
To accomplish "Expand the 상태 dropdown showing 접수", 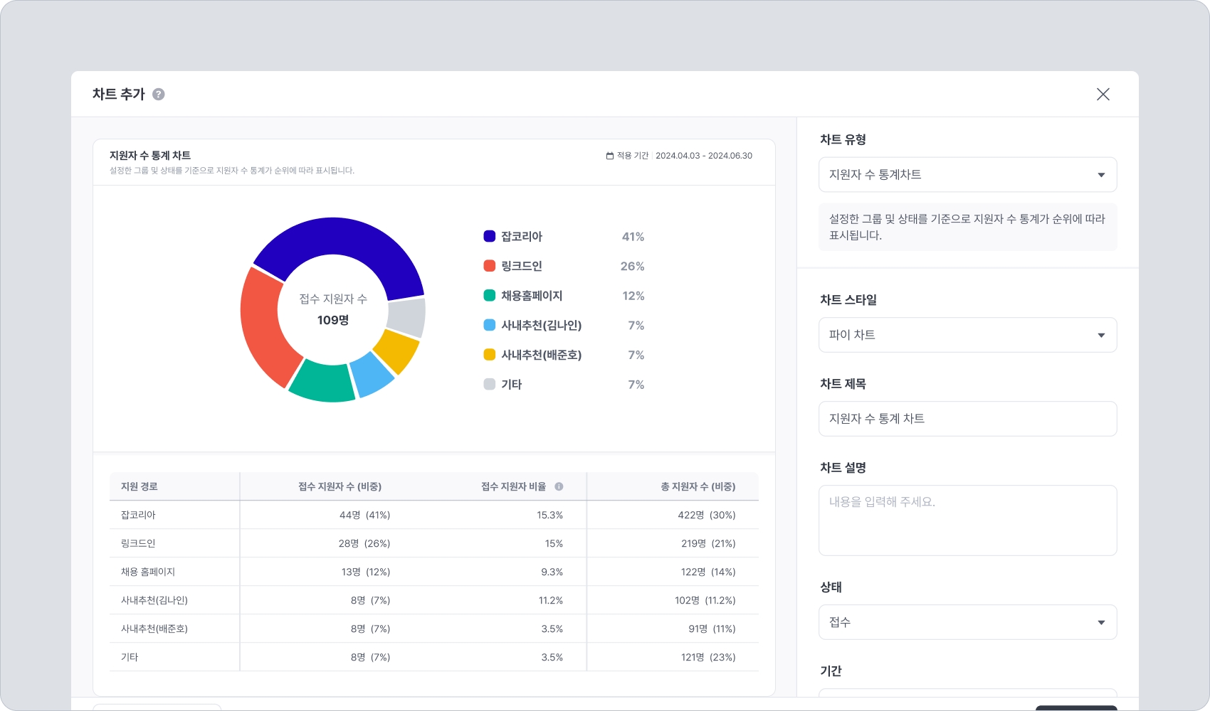I will coord(967,622).
